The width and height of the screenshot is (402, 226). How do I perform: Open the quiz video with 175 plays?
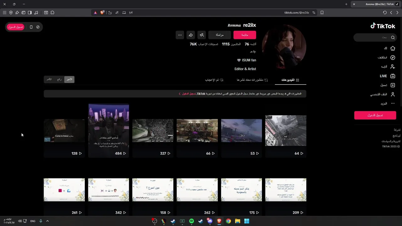[x=242, y=190]
